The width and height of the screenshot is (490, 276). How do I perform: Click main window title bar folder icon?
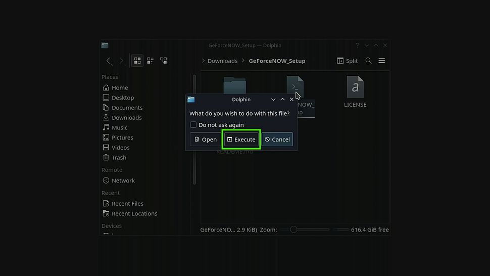(x=105, y=45)
